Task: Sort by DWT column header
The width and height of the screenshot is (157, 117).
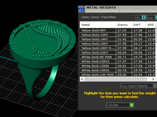Action: [x=139, y=25]
